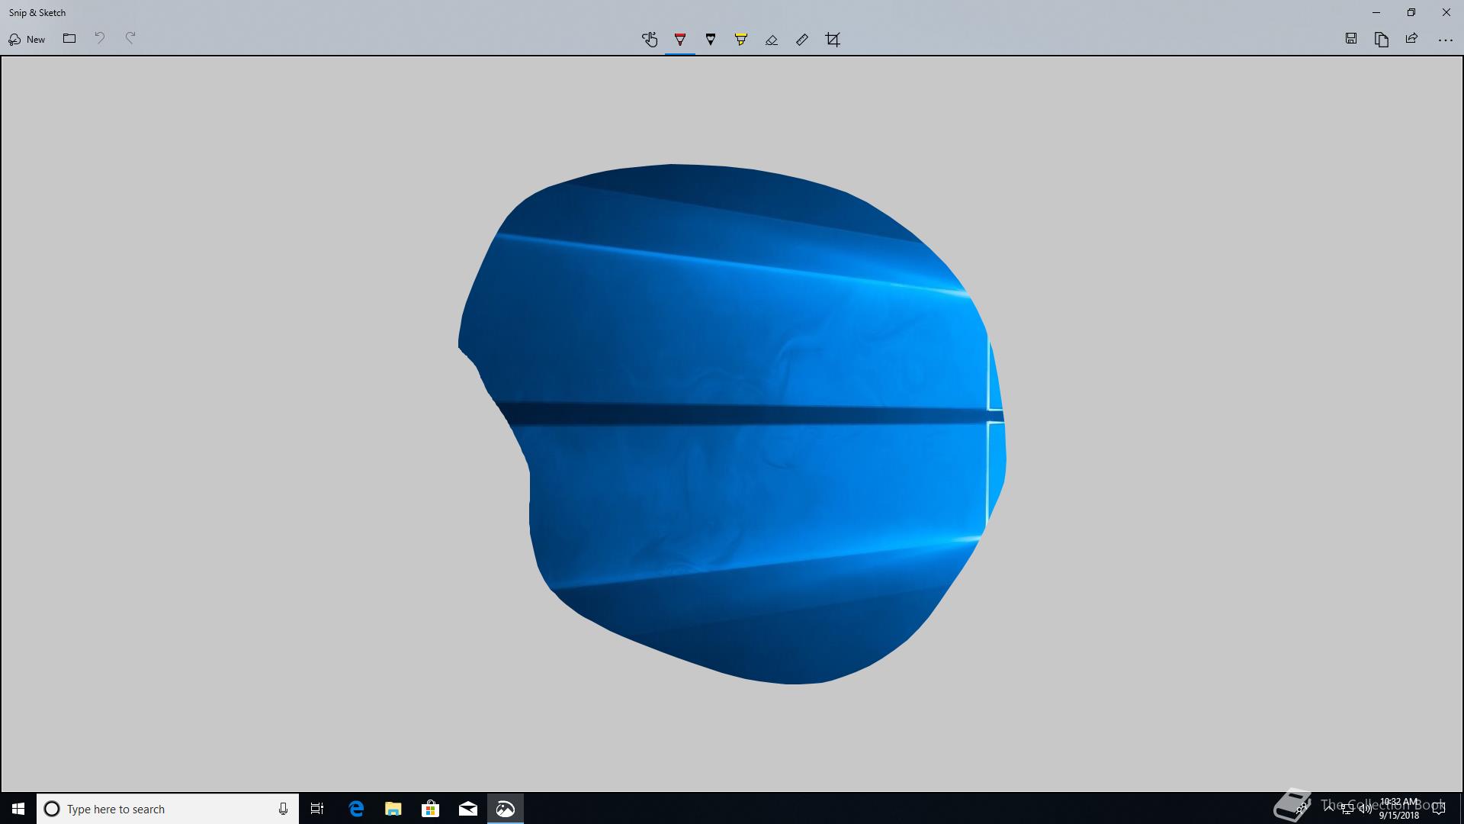Screen dimensions: 1464x824
Task: Open the Action Center notifications icon
Action: pos(1439,809)
